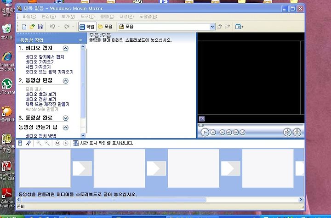Viewport: 331px width, 218px height.
Task: Collapse the 동영상 만들기 팁 section
Action: pyautogui.click(x=66, y=127)
